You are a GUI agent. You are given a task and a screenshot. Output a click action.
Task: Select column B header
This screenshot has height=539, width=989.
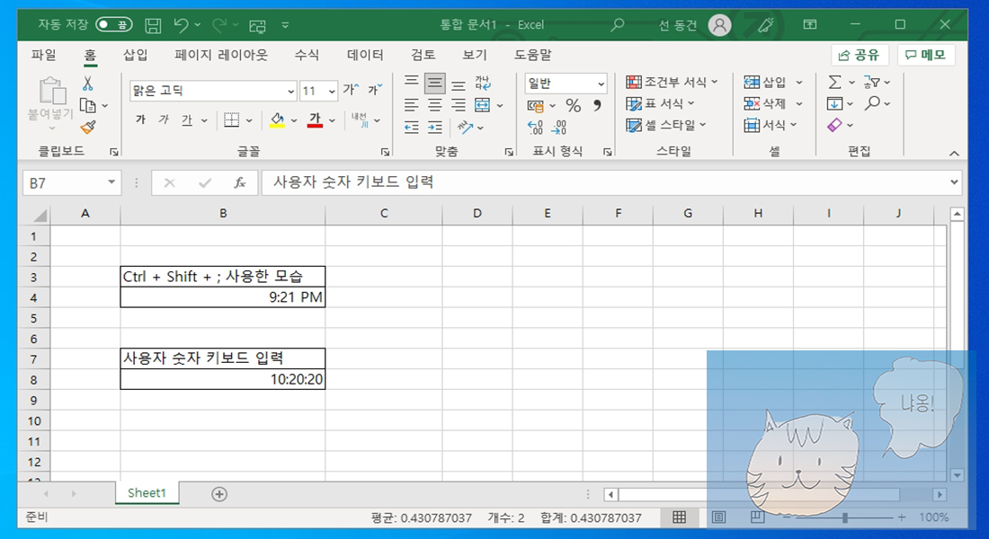point(223,214)
